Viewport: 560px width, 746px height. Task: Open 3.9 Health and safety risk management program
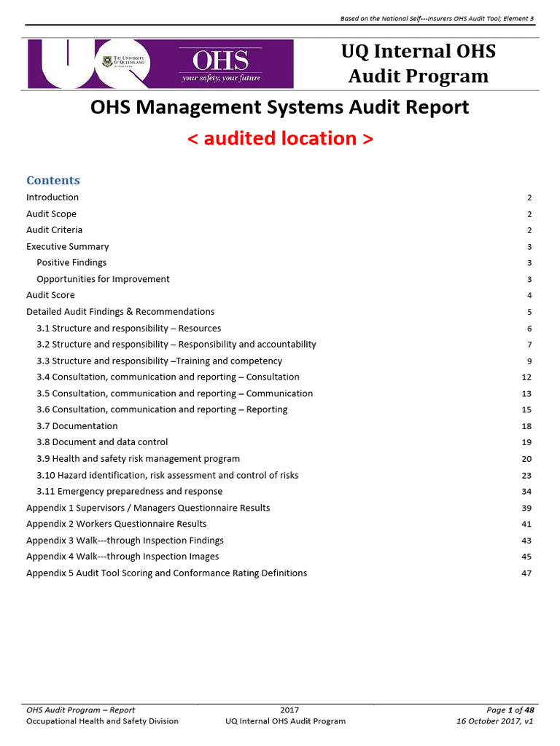(x=138, y=459)
